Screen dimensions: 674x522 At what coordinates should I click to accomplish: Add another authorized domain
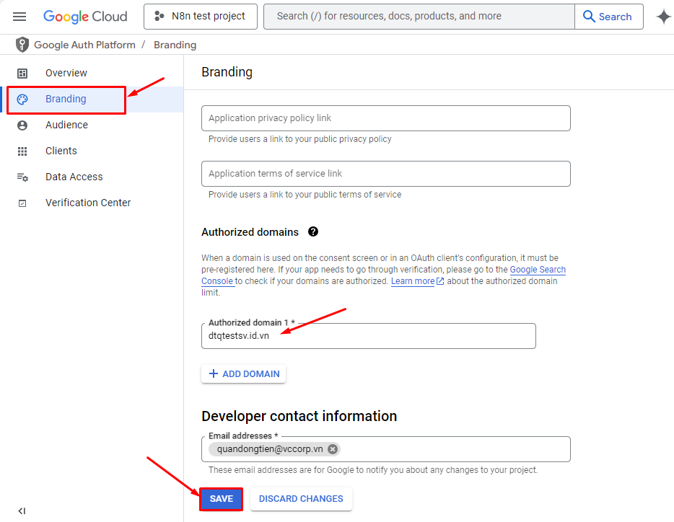point(244,373)
